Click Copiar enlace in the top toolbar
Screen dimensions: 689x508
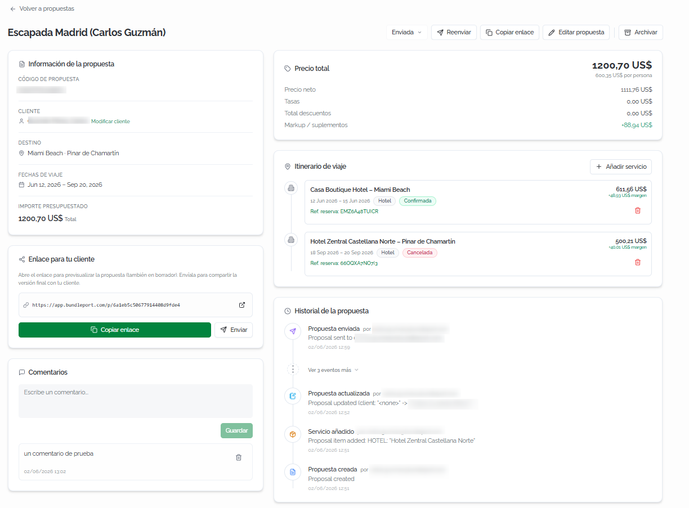pos(509,32)
